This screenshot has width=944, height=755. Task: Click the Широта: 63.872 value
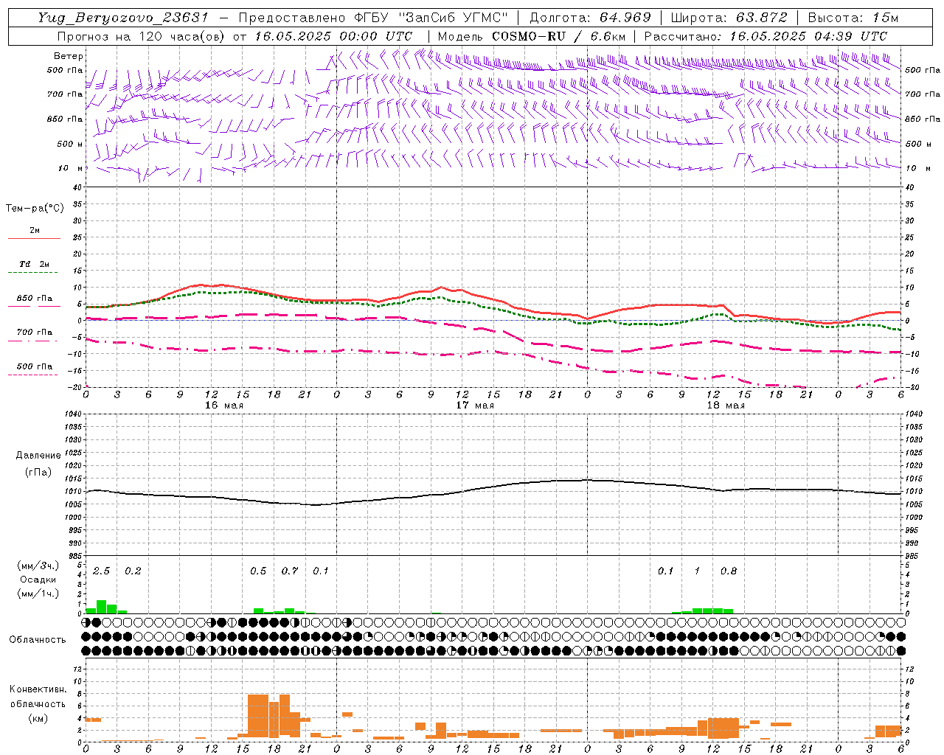729,18
